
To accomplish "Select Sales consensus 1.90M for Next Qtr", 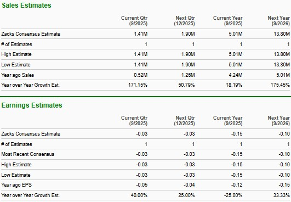I will (x=188, y=34).
